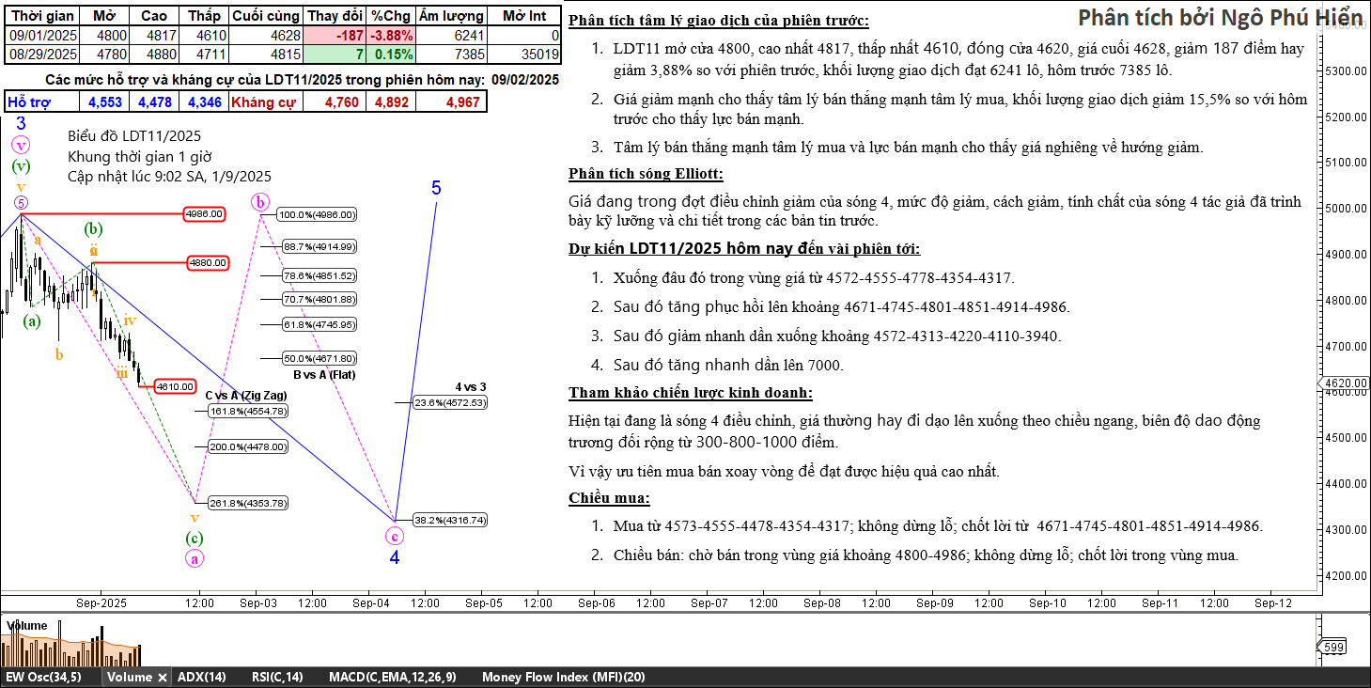The height and width of the screenshot is (688, 1371).
Task: Close the Volume indicator tab
Action: [162, 677]
